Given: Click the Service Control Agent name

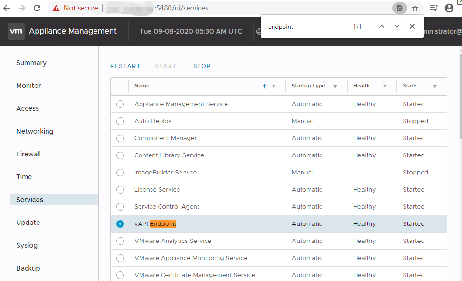Looking at the screenshot, I should tap(167, 207).
